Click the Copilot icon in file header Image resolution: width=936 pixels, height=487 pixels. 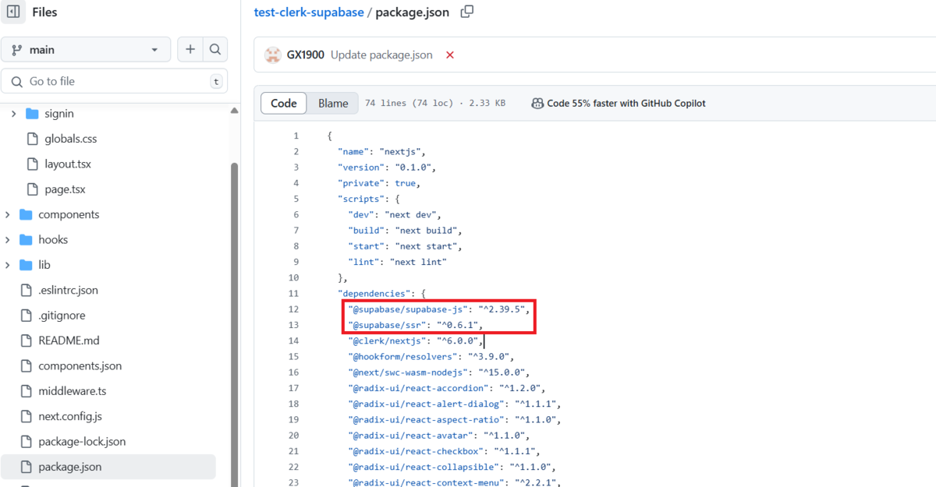[x=537, y=103]
